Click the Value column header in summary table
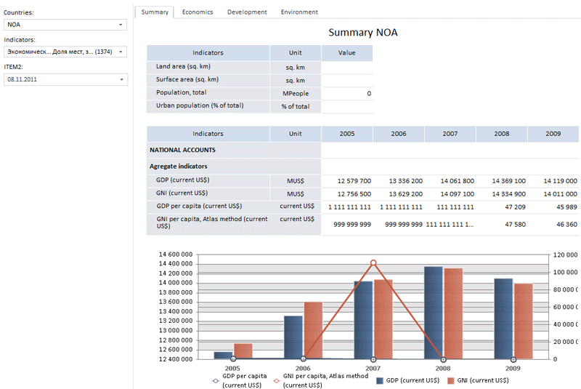This screenshot has height=389, width=581. [346, 53]
